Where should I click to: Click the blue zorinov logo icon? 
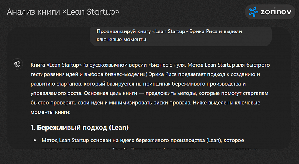pyautogui.click(x=254, y=12)
